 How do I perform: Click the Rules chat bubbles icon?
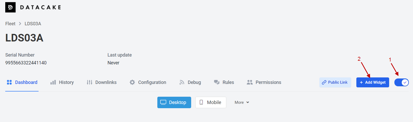217,82
